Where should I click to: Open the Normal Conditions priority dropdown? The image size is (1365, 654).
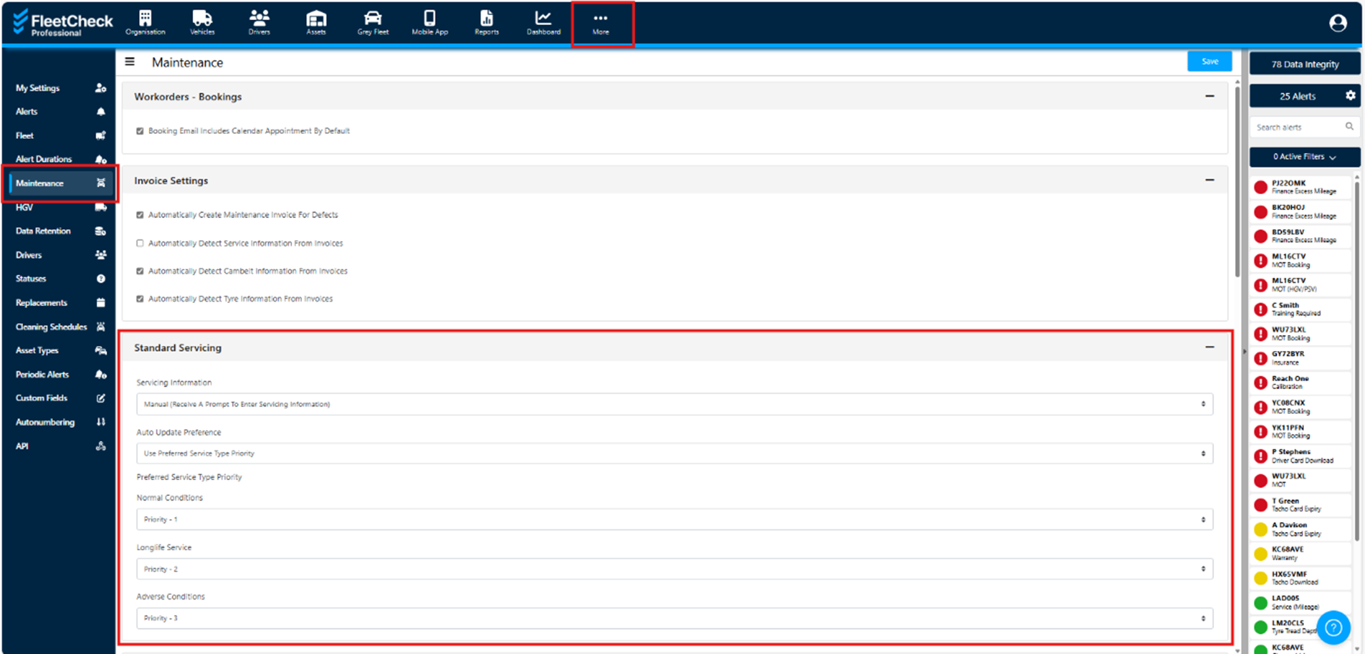[x=674, y=520]
